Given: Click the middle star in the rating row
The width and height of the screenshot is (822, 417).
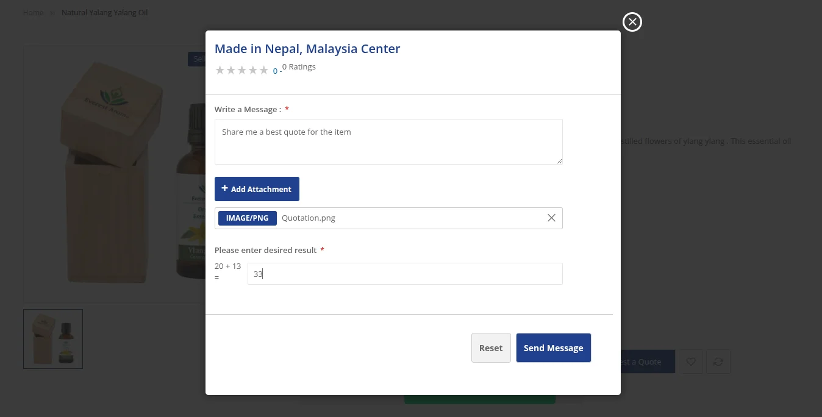Looking at the screenshot, I should coord(241,70).
